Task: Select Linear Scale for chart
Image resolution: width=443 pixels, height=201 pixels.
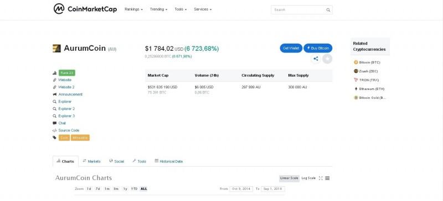Action: [x=289, y=178]
